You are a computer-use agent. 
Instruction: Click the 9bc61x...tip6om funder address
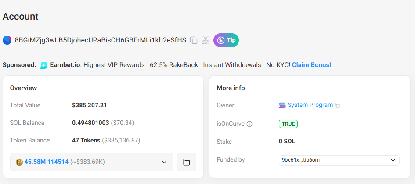[301, 160]
